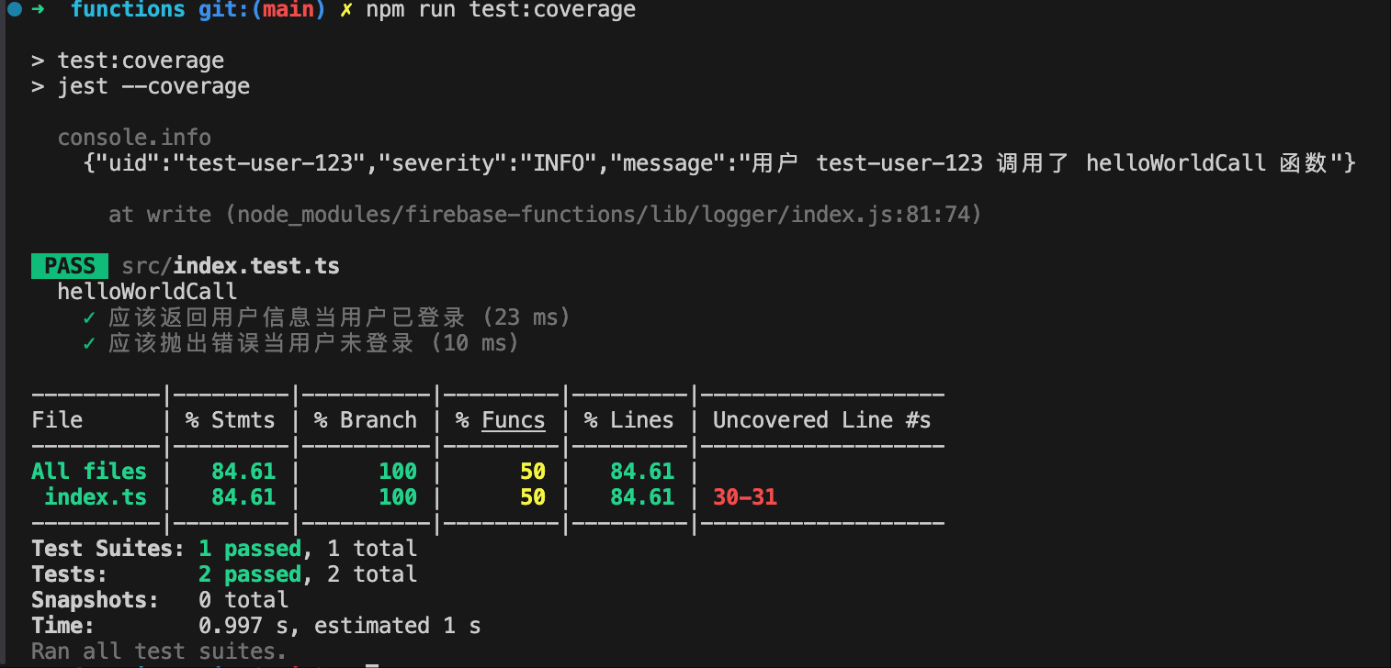The height and width of the screenshot is (668, 1391).
Task: Click the red uncovered lines 30-31
Action: [x=745, y=497]
